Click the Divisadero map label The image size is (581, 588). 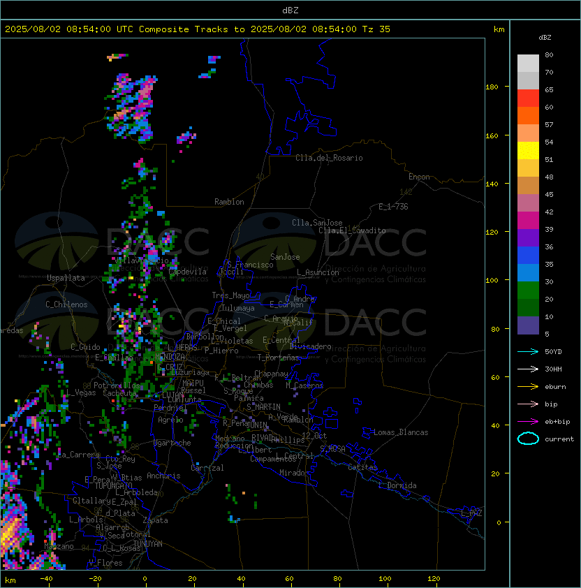pos(310,346)
